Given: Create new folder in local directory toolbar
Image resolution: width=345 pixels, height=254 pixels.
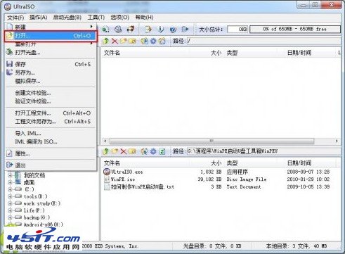Looking at the screenshot, I should coord(115,151).
